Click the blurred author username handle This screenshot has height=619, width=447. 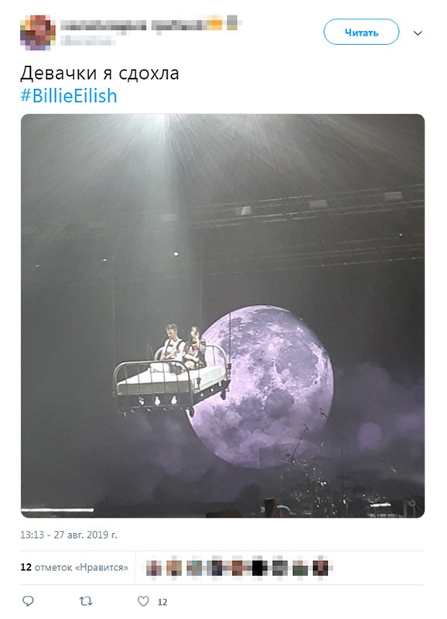click(87, 40)
